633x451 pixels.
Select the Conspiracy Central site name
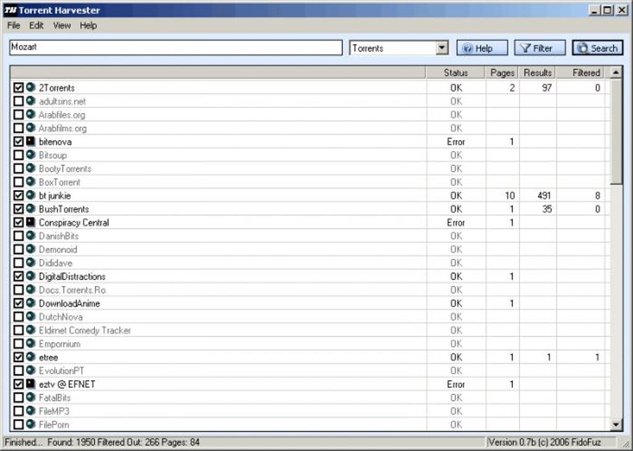[x=74, y=222]
